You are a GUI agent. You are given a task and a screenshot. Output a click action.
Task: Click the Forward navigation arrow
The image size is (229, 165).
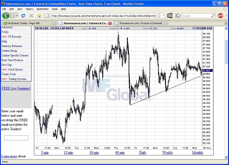pyautogui.click(x=13, y=16)
